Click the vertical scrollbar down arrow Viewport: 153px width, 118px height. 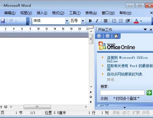(91, 87)
